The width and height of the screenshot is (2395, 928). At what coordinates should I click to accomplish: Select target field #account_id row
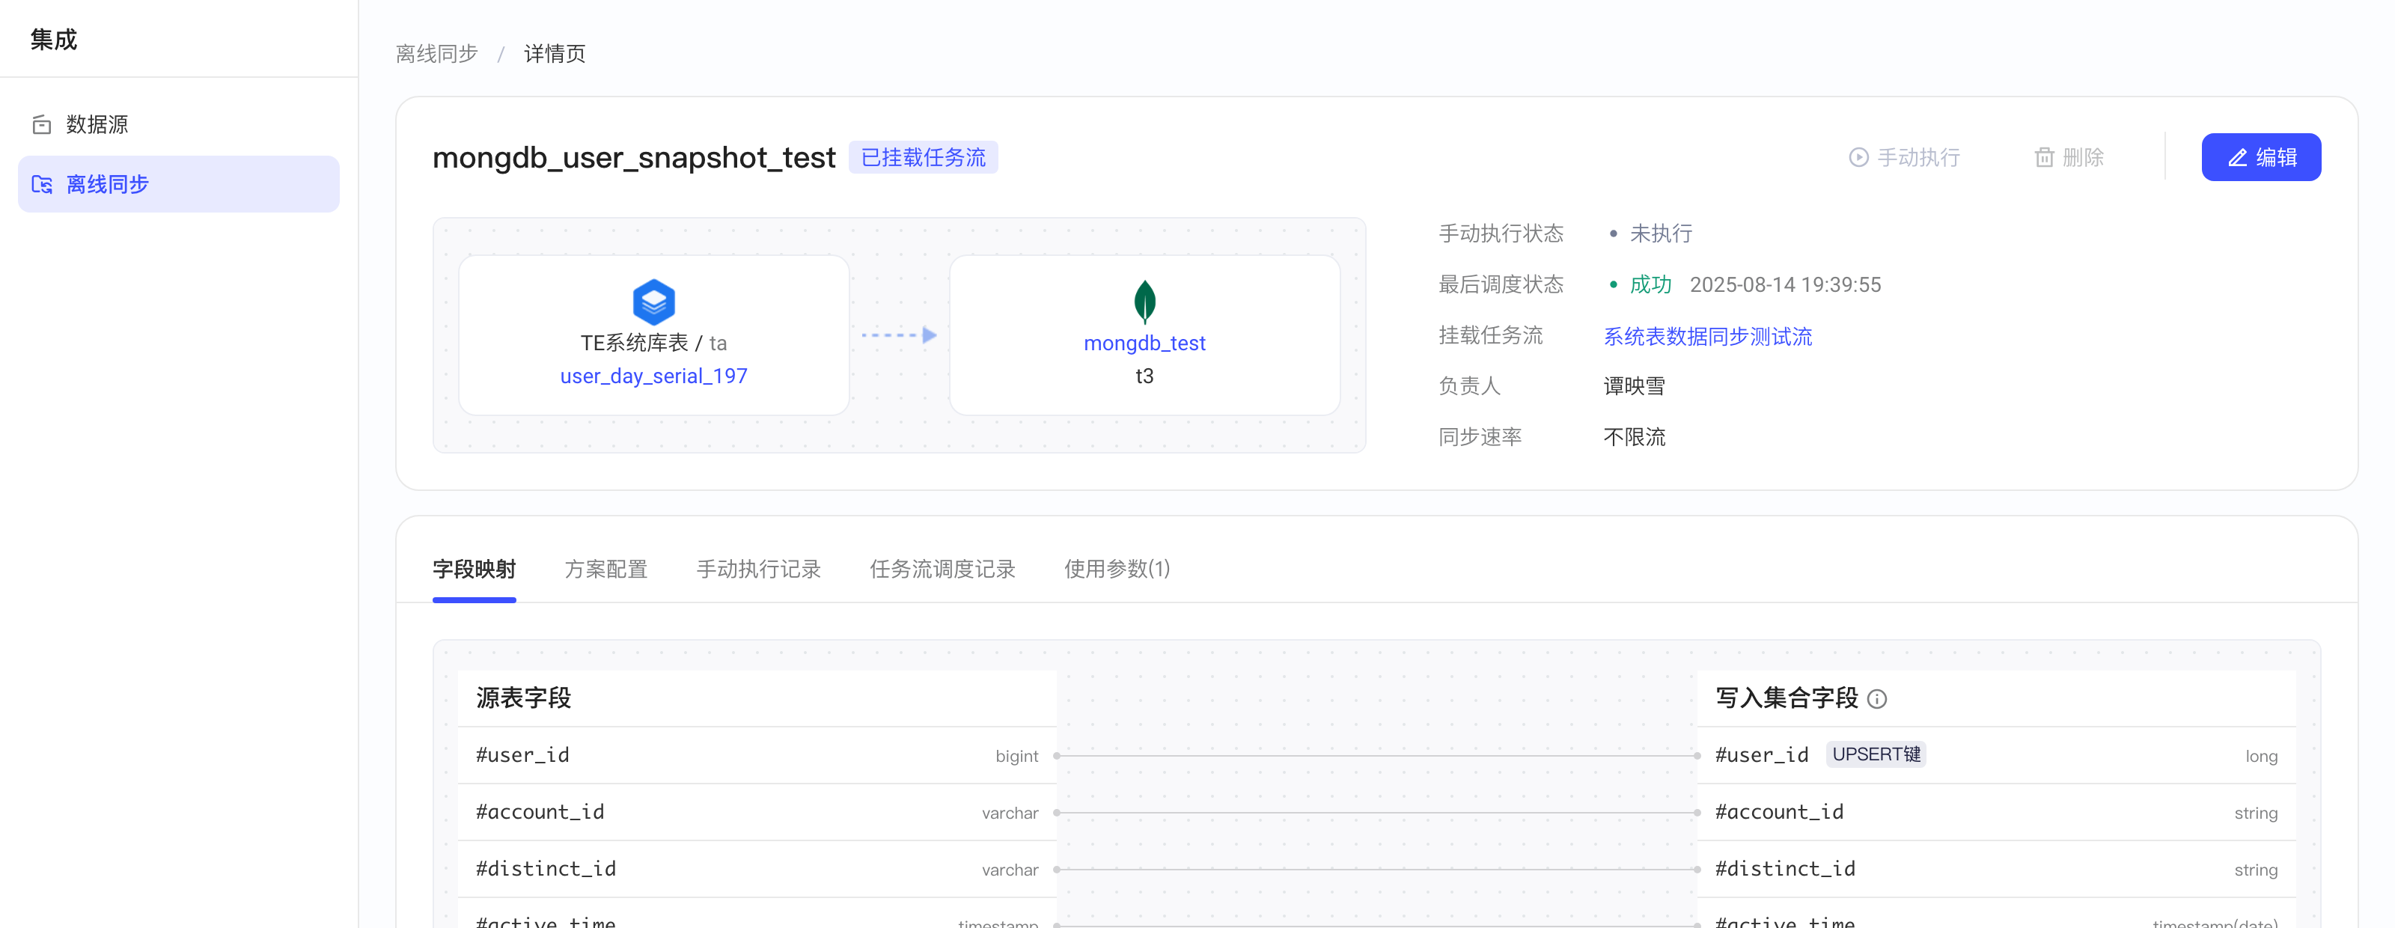click(1995, 812)
